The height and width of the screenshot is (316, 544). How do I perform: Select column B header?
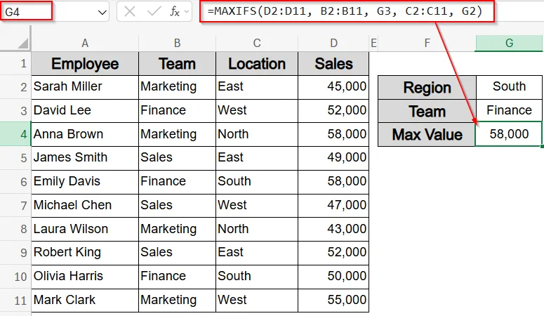click(178, 43)
